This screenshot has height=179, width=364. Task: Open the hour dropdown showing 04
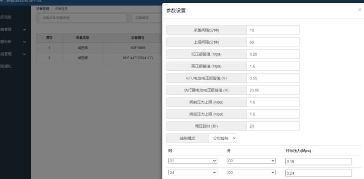coord(193,172)
